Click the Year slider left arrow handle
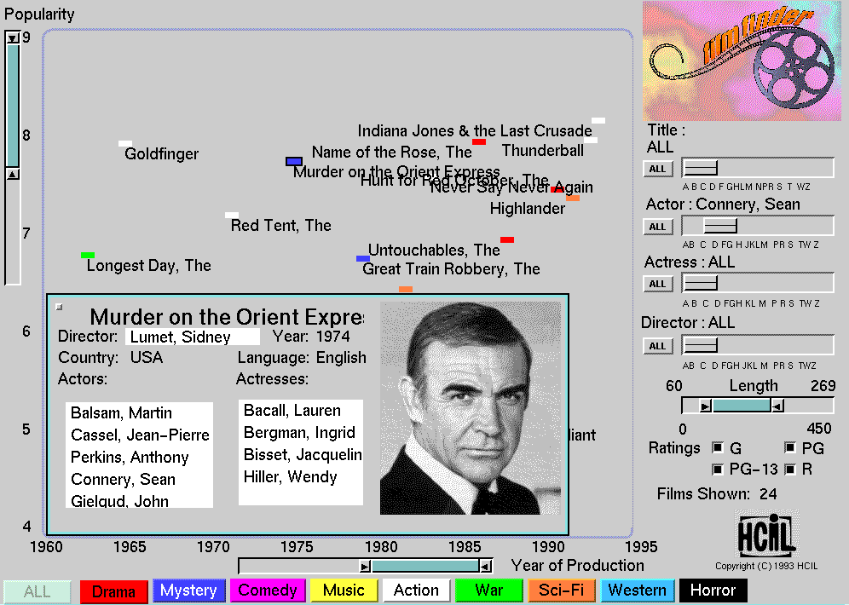 (366, 567)
